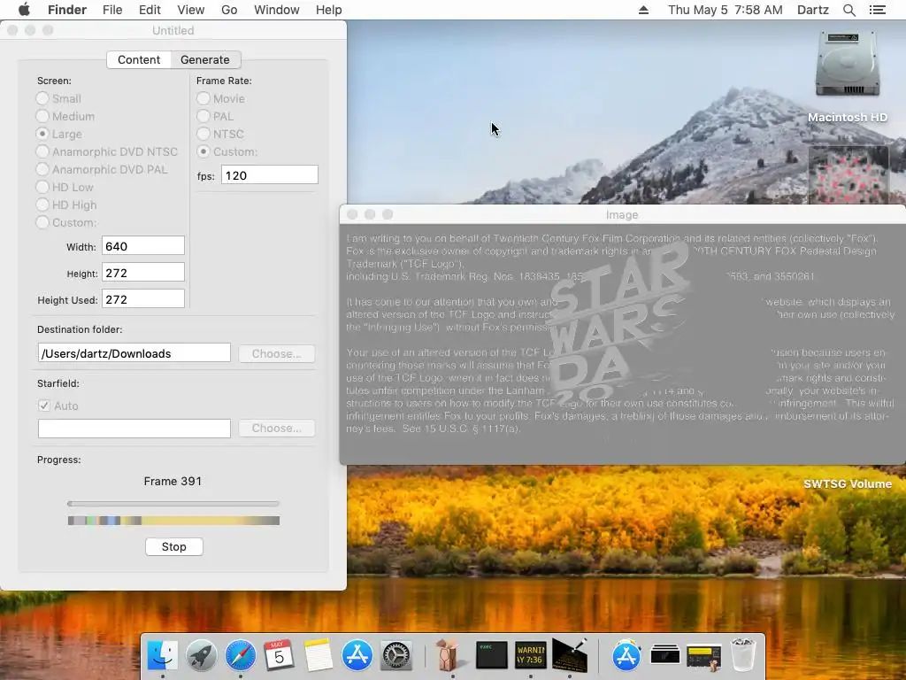Click the Image window title bar

(x=622, y=214)
